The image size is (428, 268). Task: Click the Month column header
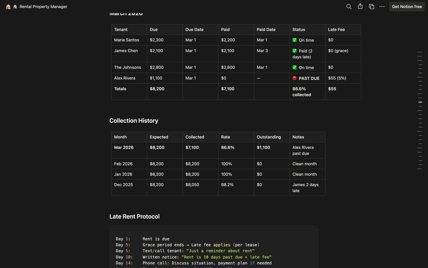tap(129, 137)
